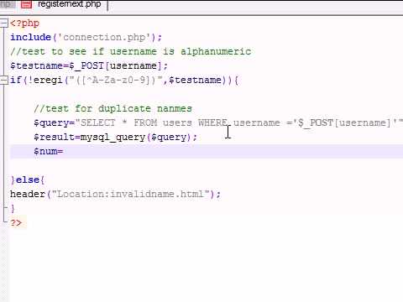Click the eregi regex pattern string

116,81
